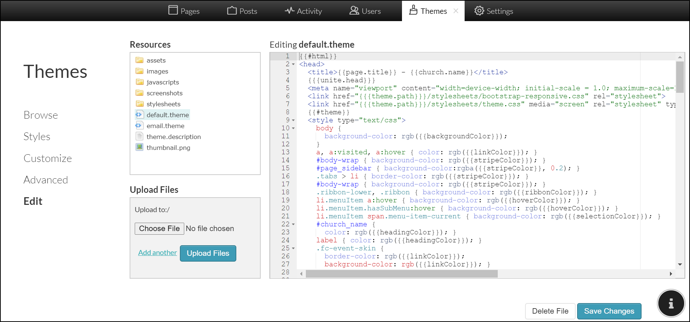
Task: Click the Settings gear icon
Action: pos(479,11)
